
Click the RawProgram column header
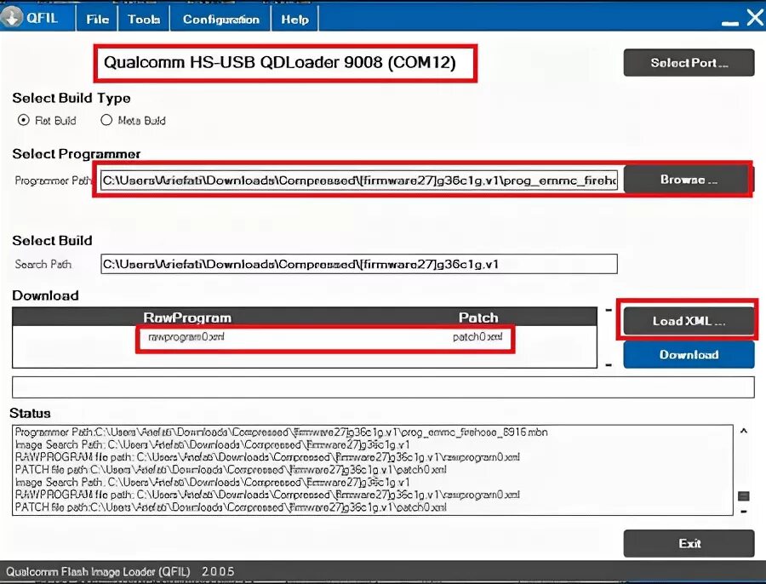[187, 318]
